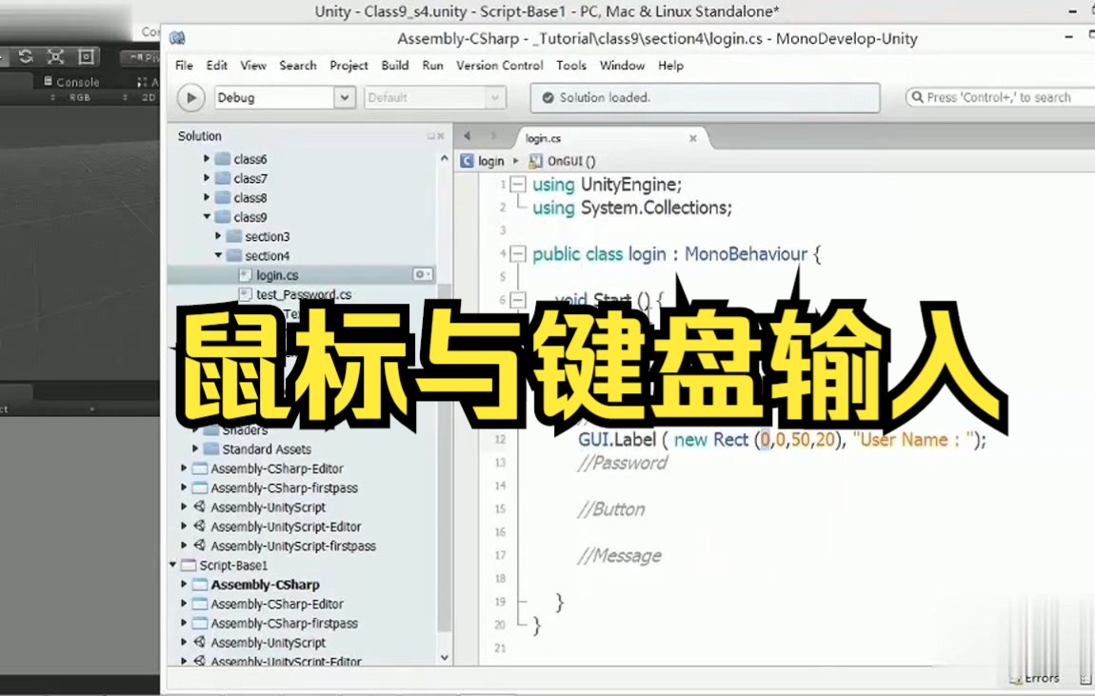Open the Debug configuration dropdown

coord(346,96)
